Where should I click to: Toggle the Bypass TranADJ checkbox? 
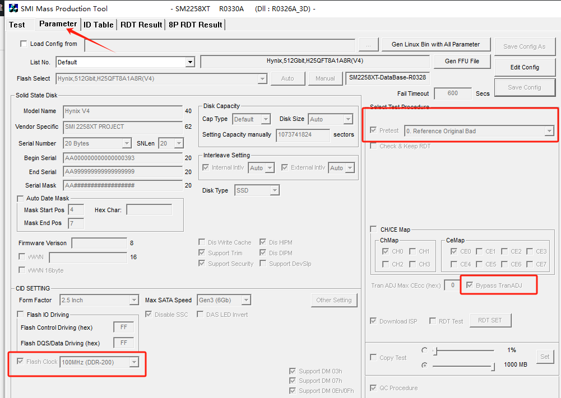[x=470, y=285]
